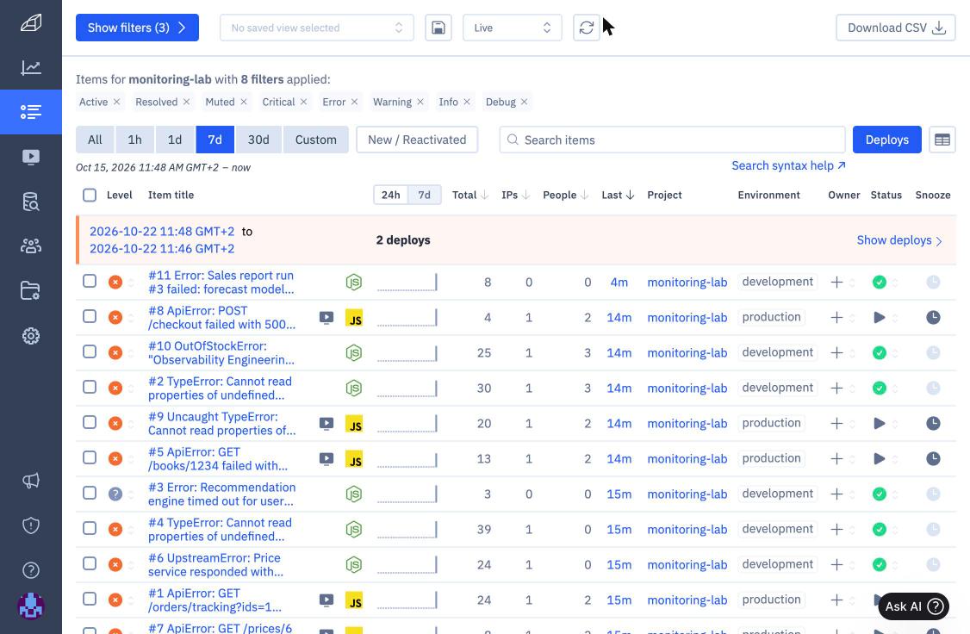Image resolution: width=970 pixels, height=634 pixels.
Task: Open the settings gear icon in sidebar
Action: [x=31, y=336]
